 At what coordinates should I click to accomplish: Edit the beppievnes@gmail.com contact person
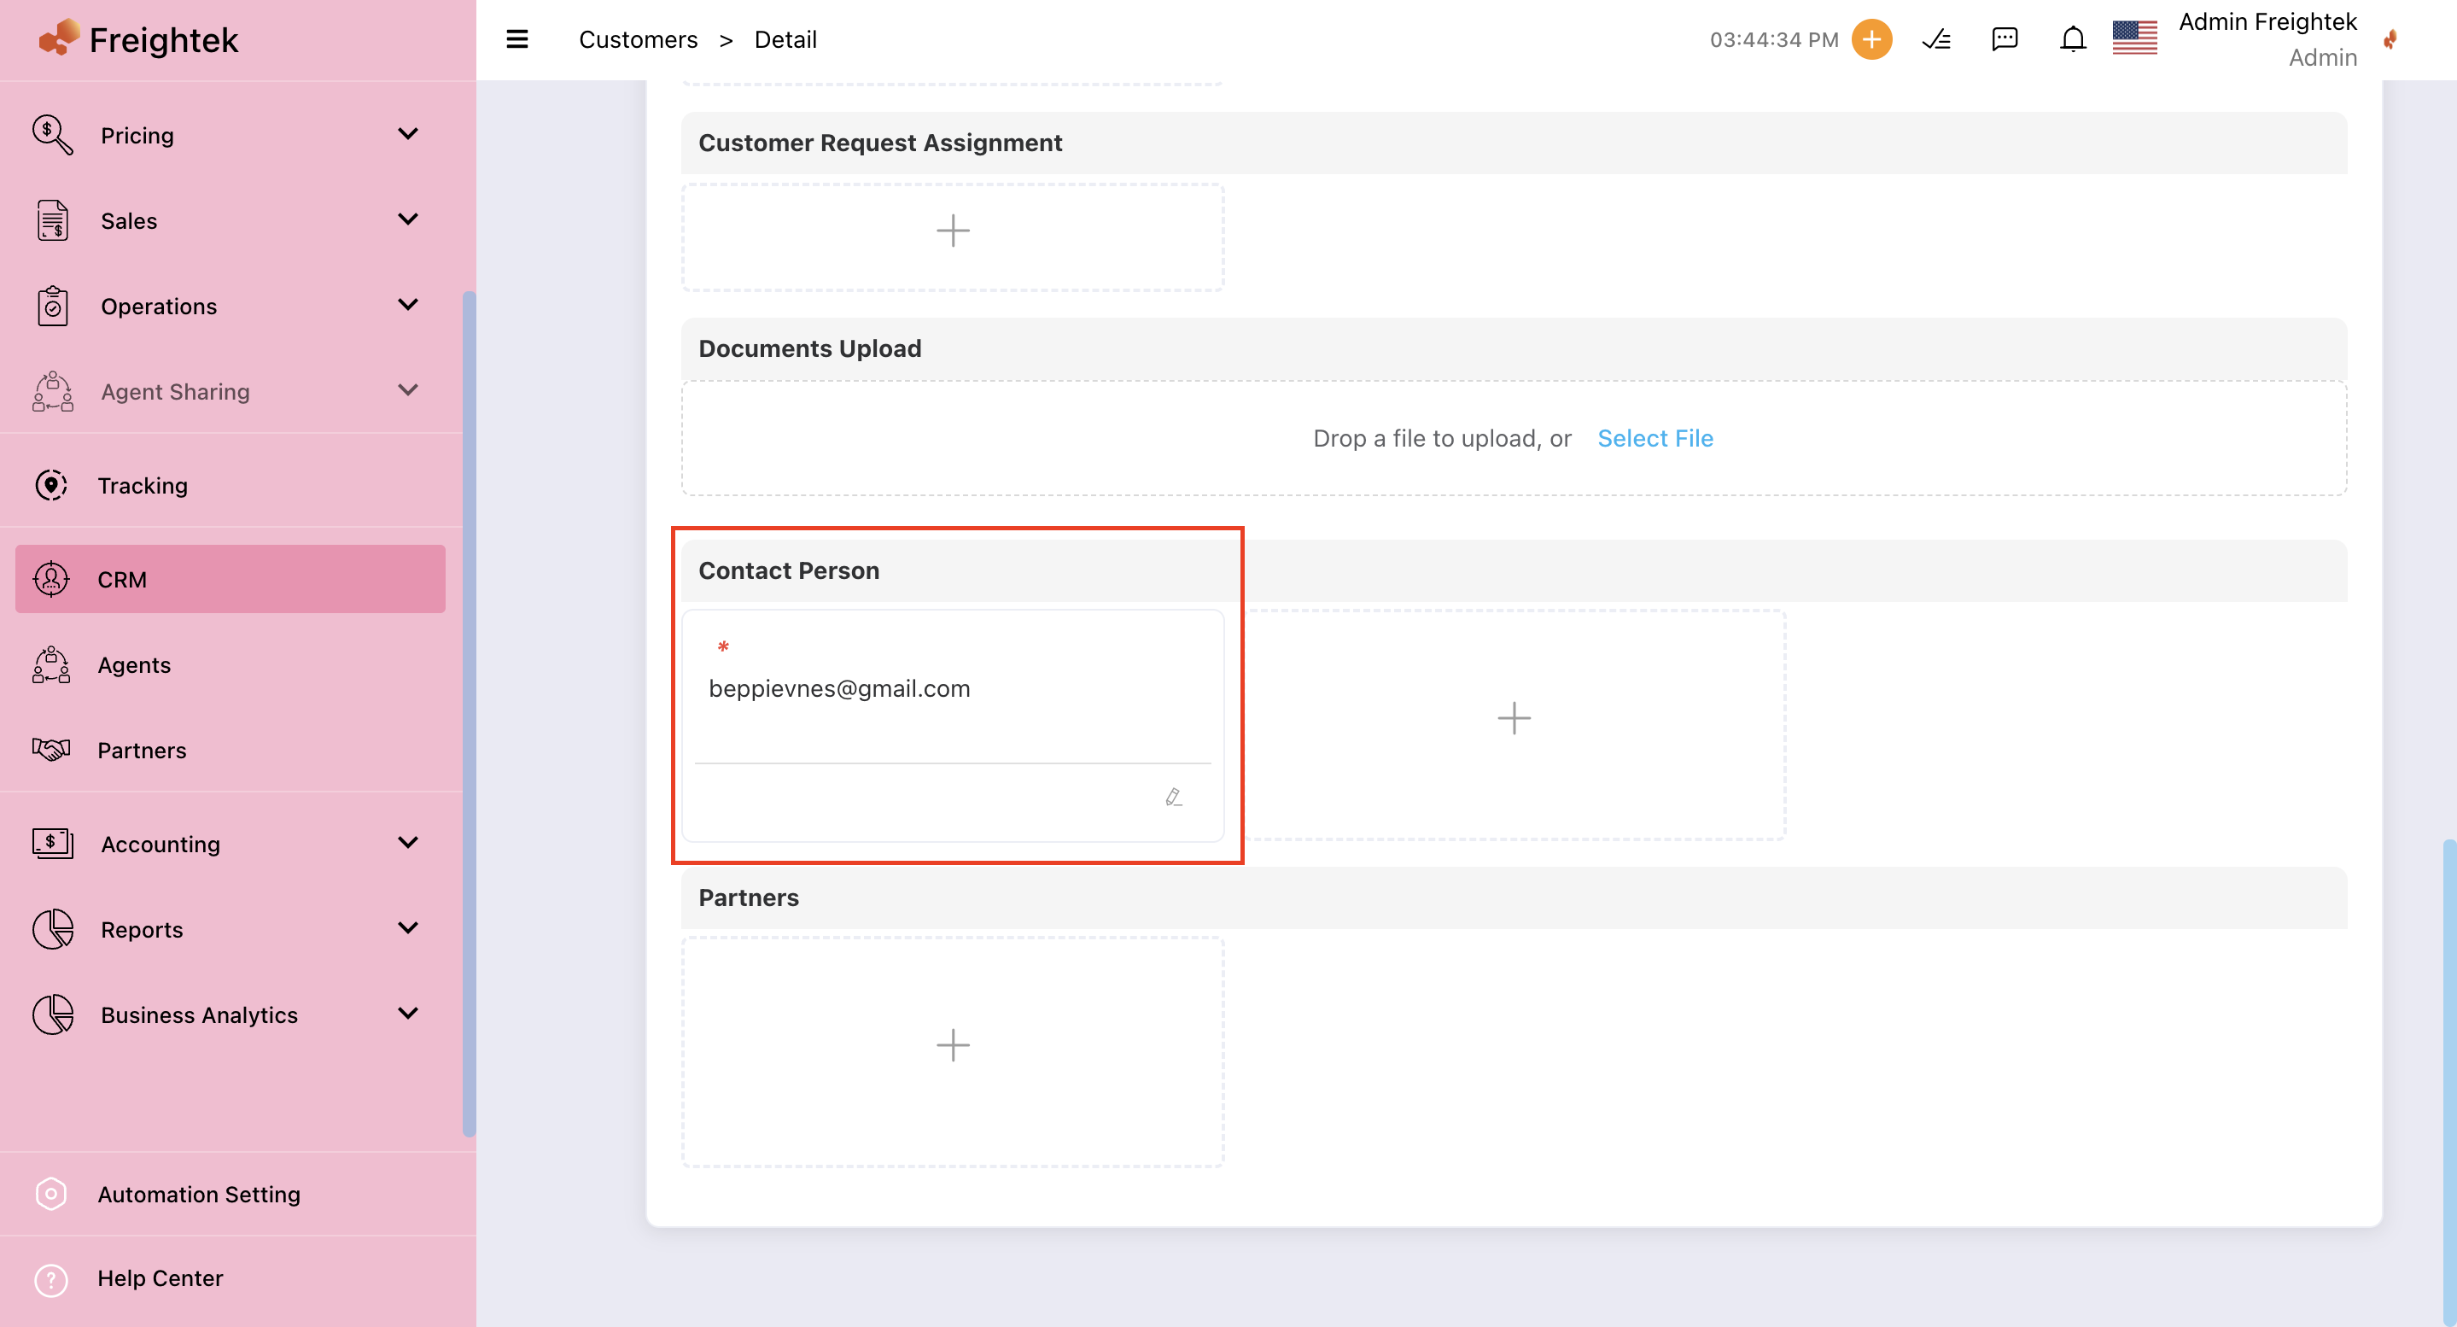(1173, 797)
